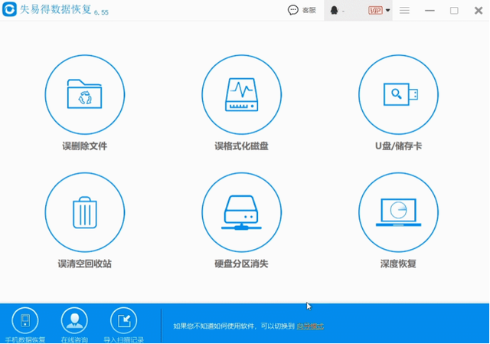Maximize the data recovery window
The width and height of the screenshot is (490, 344).
coord(454,10)
